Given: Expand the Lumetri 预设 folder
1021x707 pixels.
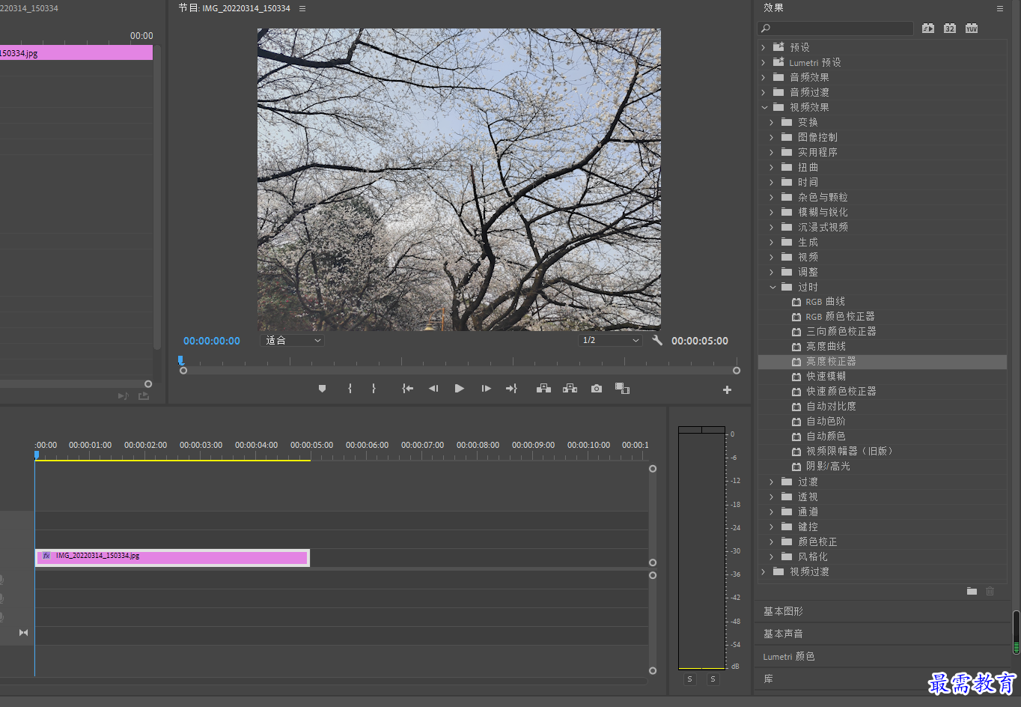Looking at the screenshot, I should pyautogui.click(x=764, y=62).
